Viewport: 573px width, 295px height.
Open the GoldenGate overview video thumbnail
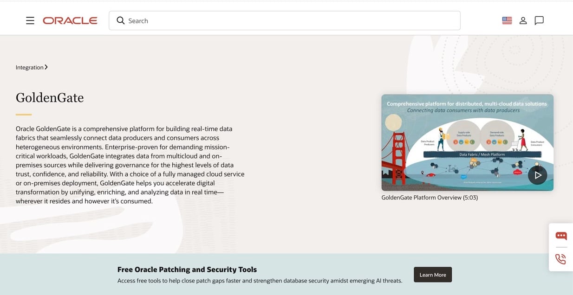[467, 142]
